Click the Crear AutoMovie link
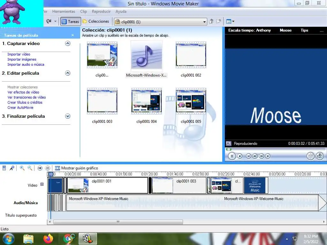 [20, 108]
